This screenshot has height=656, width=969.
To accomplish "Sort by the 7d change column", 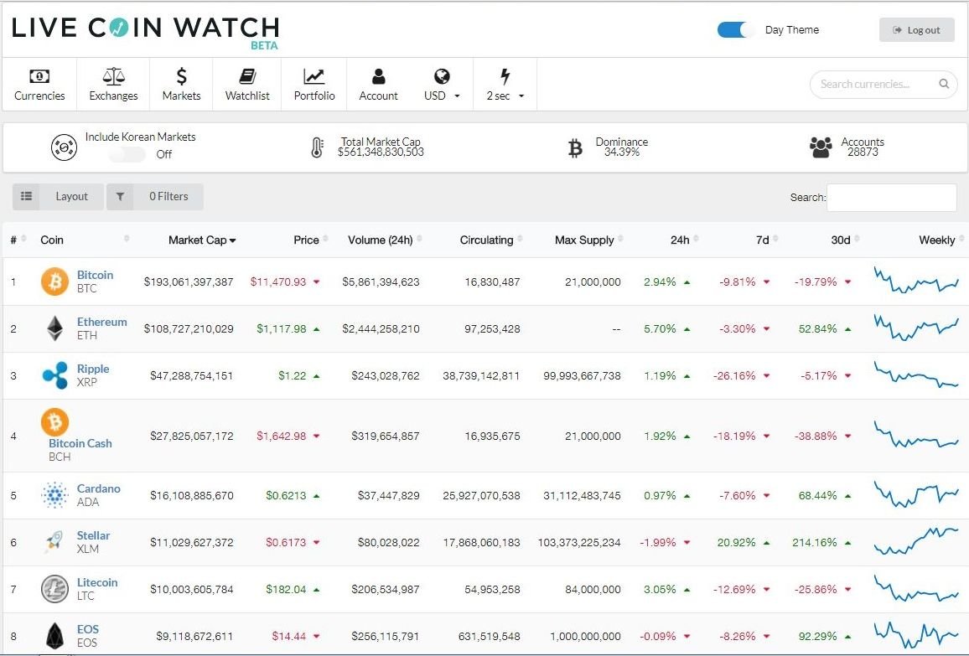I will point(767,240).
